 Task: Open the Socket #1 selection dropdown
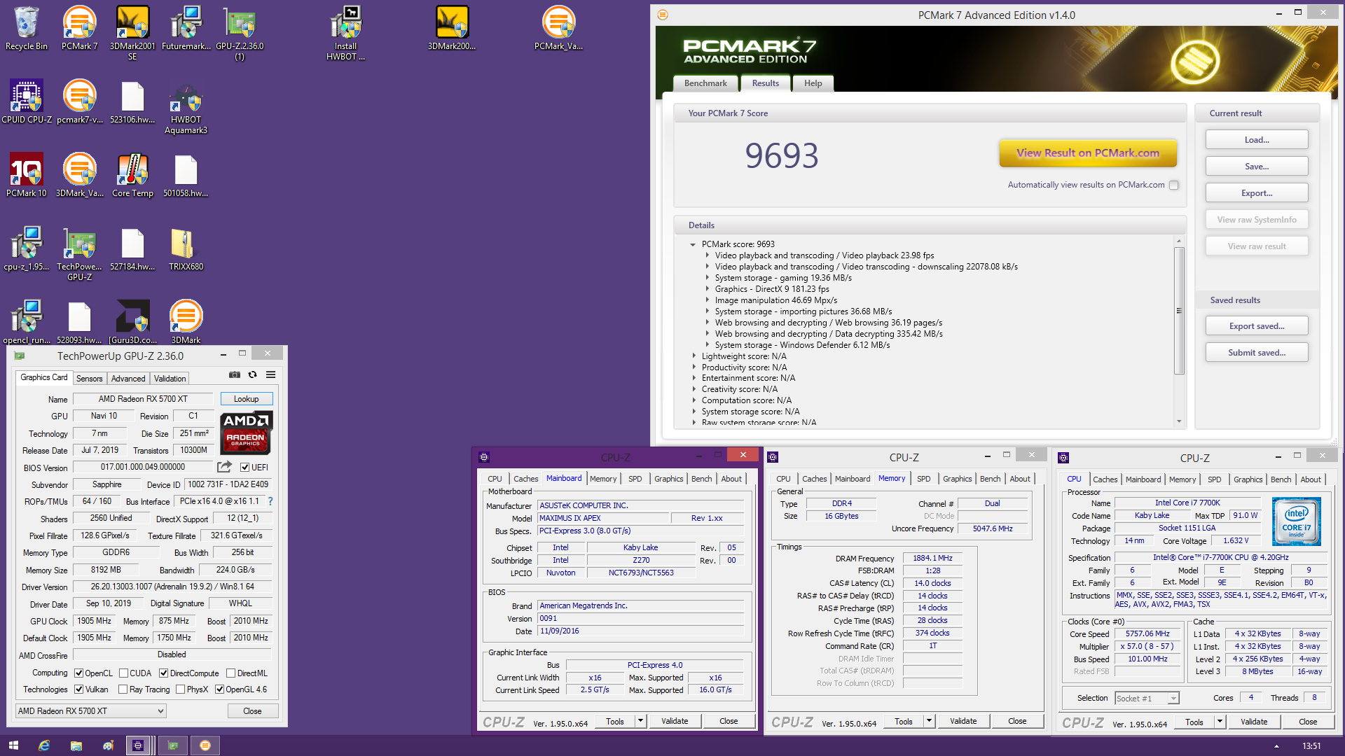click(1147, 698)
